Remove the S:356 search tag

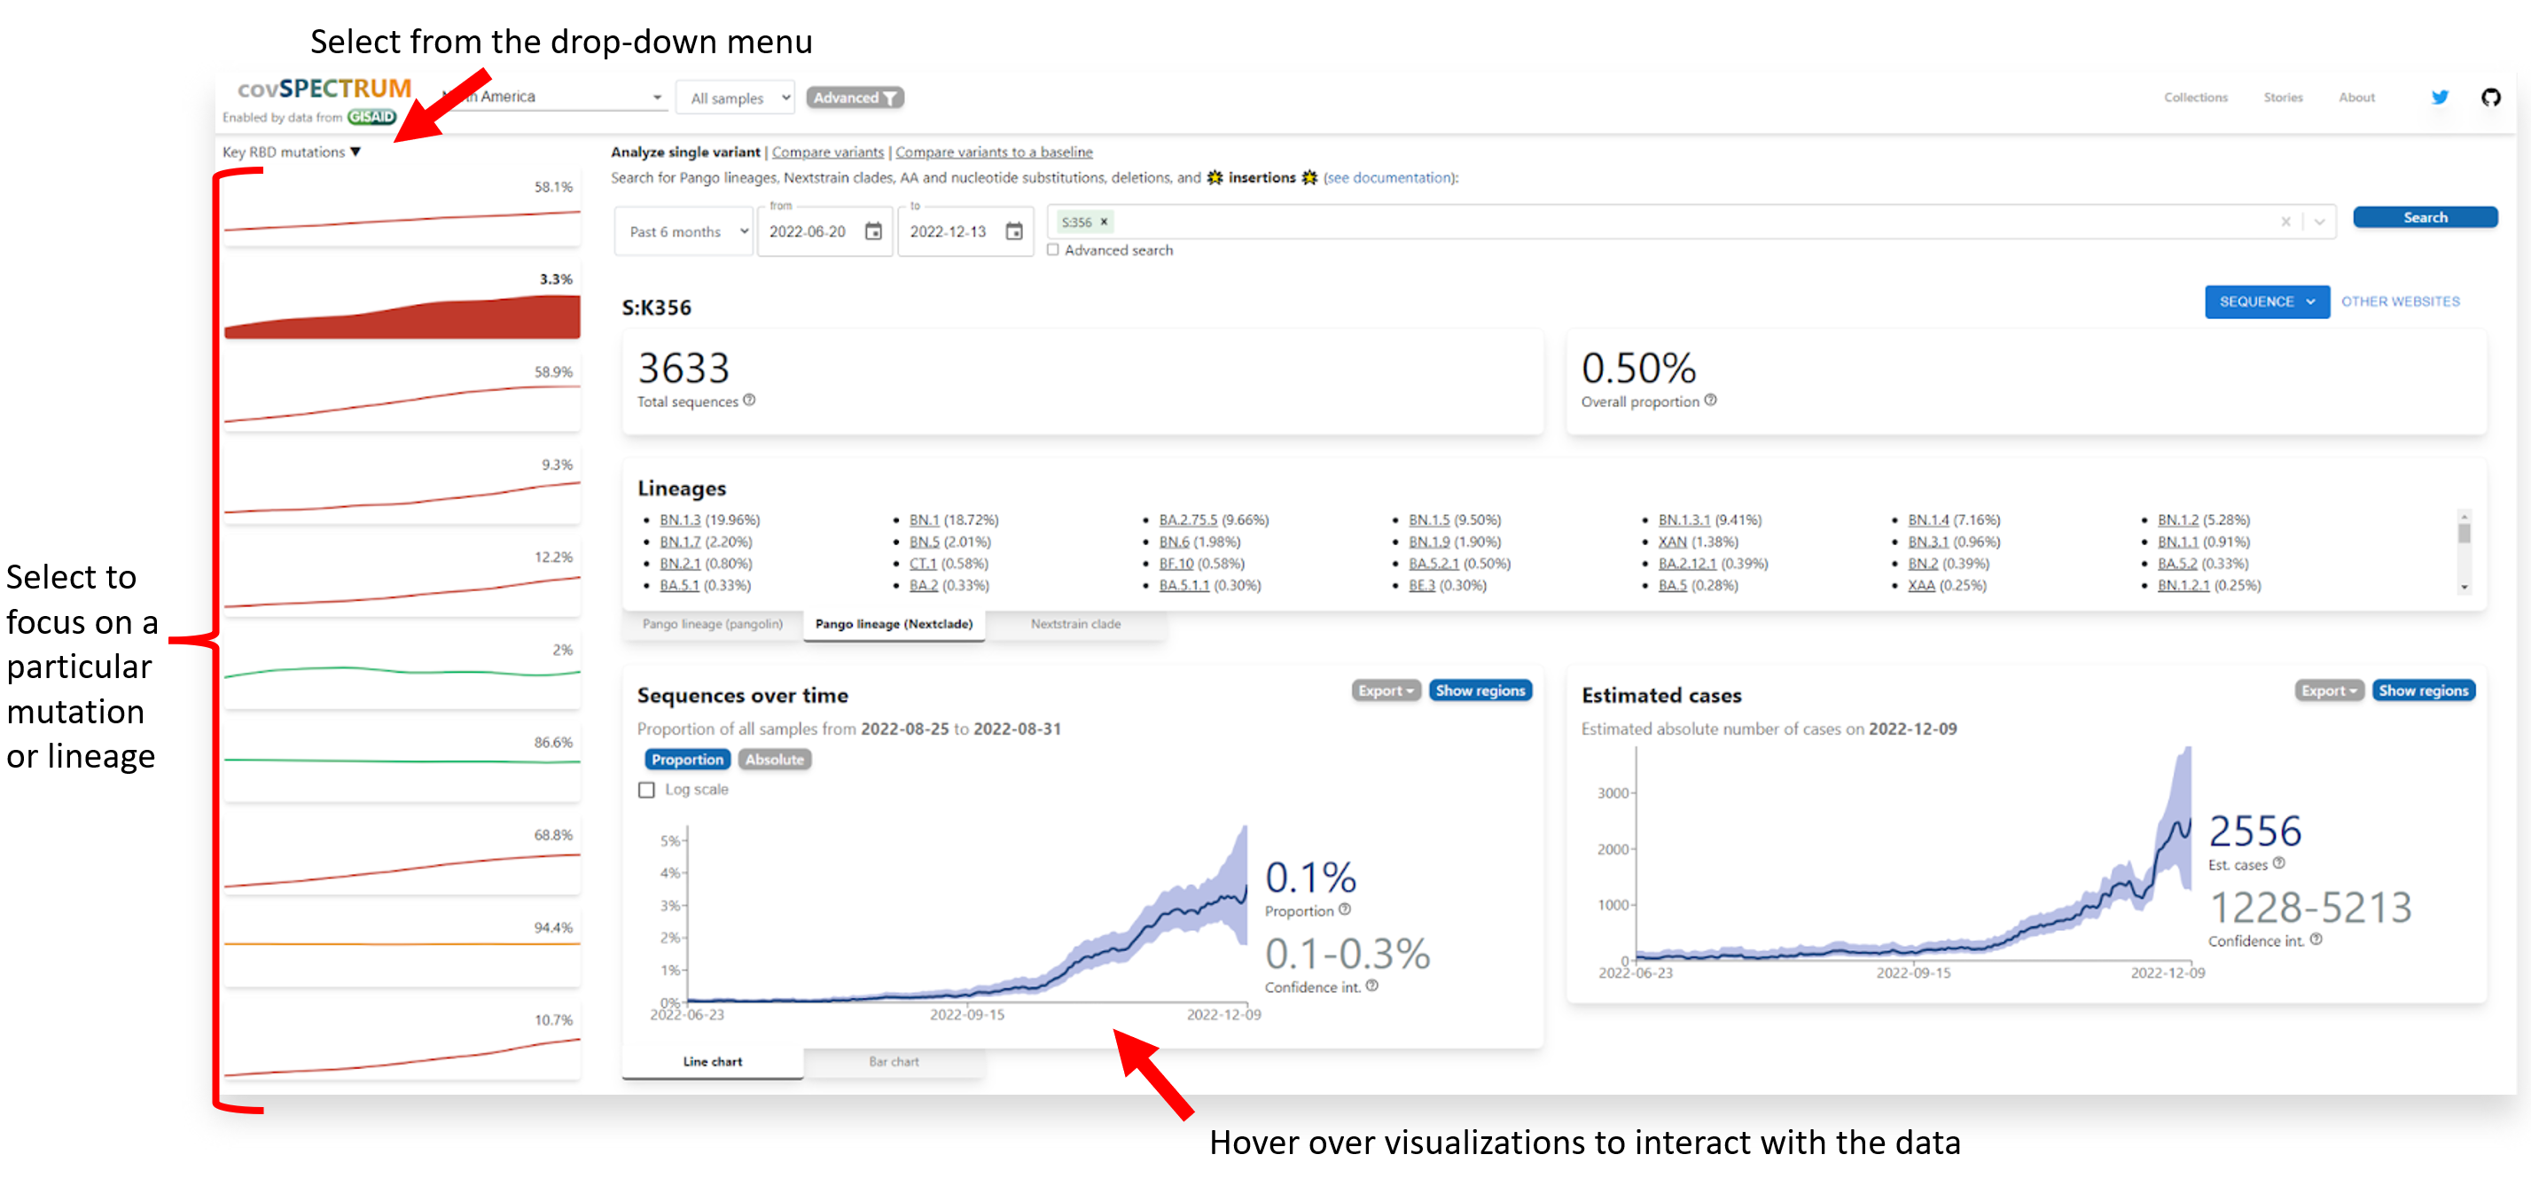(x=1104, y=222)
